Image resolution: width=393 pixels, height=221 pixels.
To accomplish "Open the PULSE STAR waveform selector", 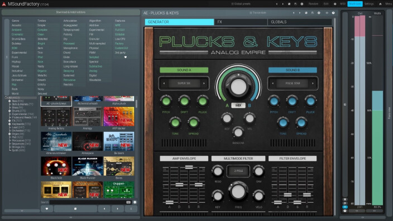I will [x=293, y=83].
